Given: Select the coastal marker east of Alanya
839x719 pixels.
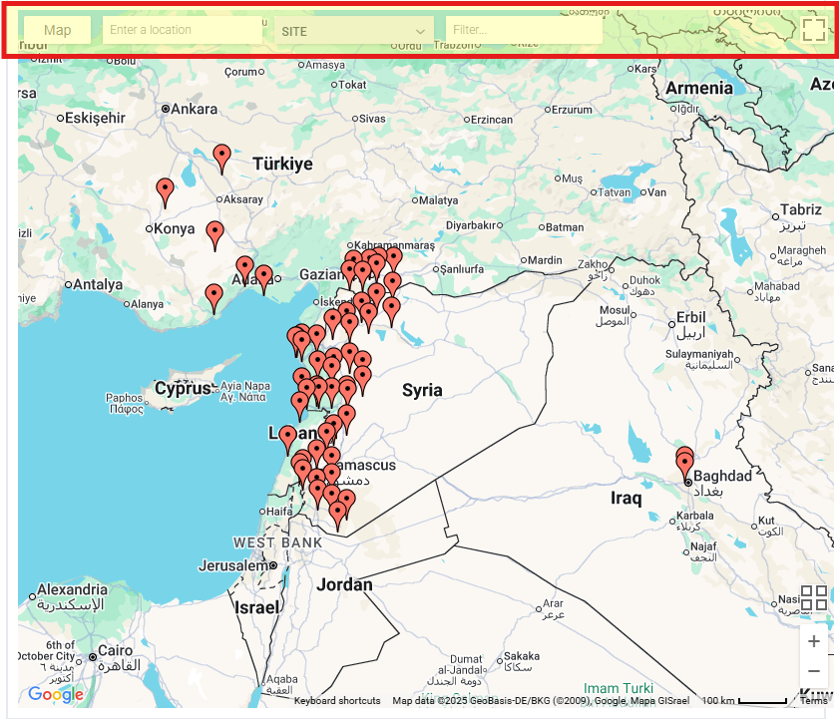Looking at the screenshot, I should (x=213, y=296).
